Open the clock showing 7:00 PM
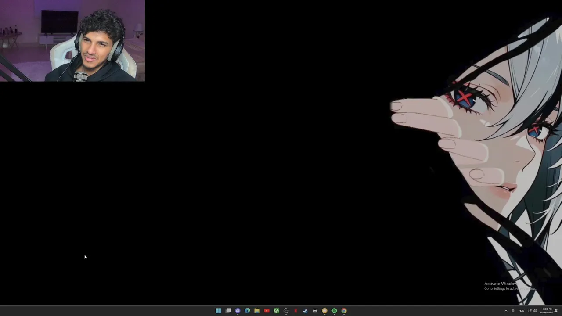 pos(547,311)
